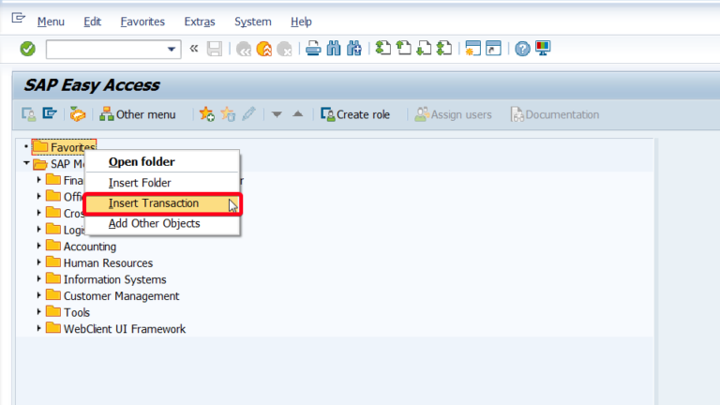
Task: Click the Back green arrow icon
Action: coord(244,49)
